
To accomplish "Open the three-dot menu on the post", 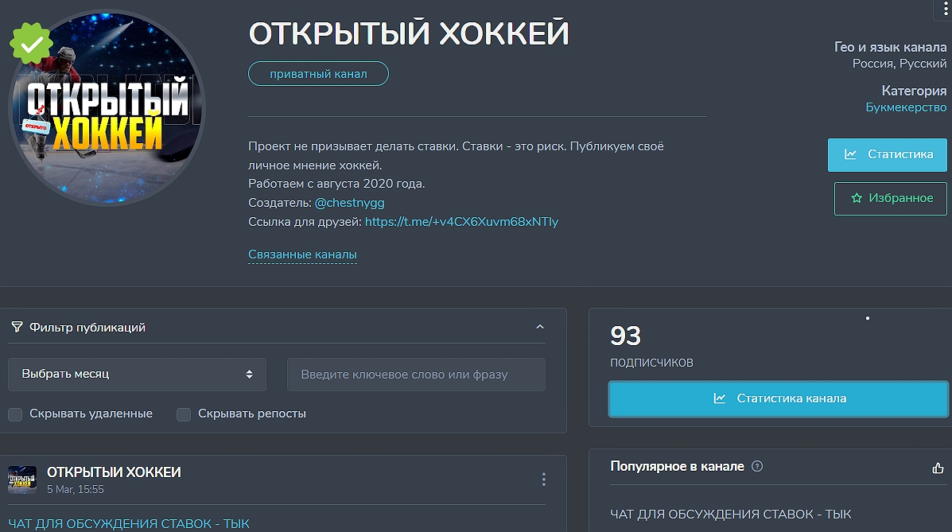I will click(x=543, y=480).
